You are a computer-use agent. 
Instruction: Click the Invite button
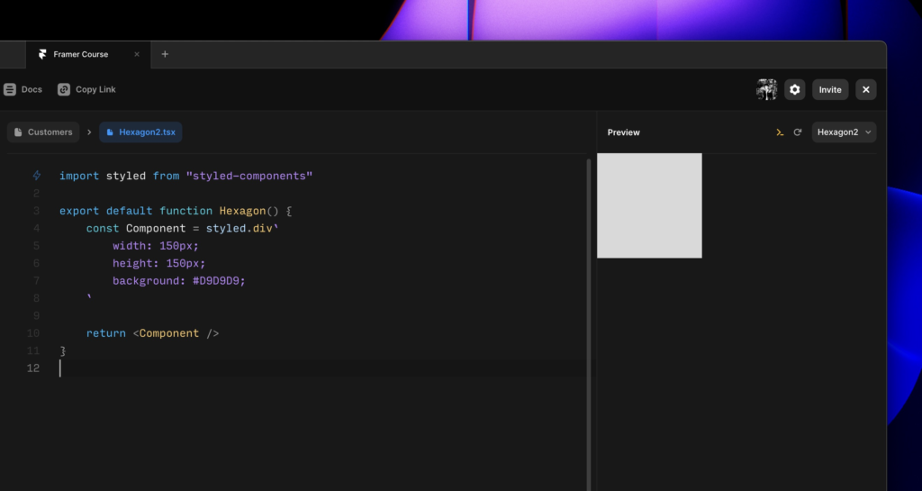click(830, 89)
